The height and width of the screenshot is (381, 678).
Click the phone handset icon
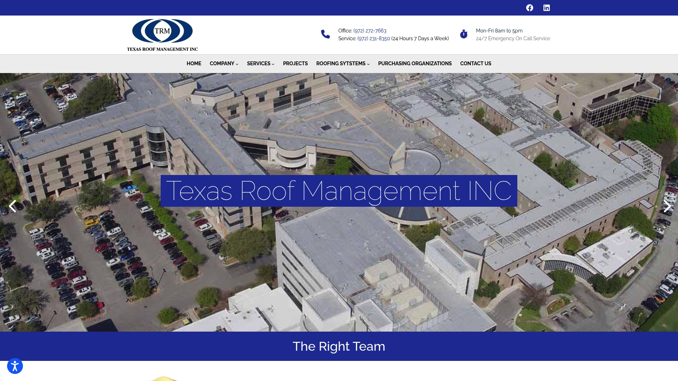pyautogui.click(x=325, y=34)
